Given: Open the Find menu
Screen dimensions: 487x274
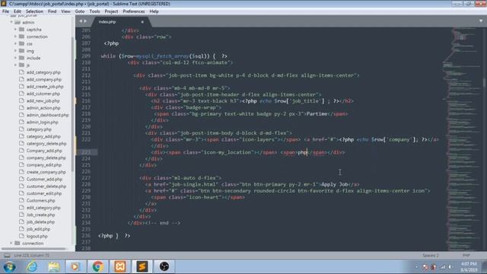Looking at the screenshot, I should [52, 11].
